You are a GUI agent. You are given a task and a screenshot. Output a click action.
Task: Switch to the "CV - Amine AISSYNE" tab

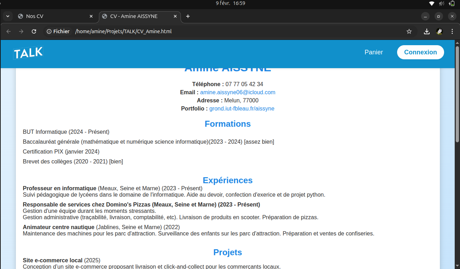(x=134, y=16)
